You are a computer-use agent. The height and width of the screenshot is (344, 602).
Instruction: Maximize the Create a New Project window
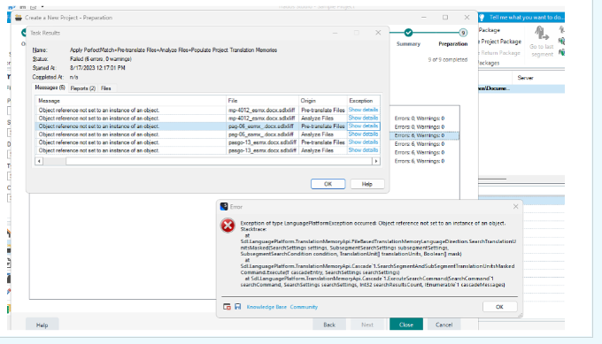445,18
